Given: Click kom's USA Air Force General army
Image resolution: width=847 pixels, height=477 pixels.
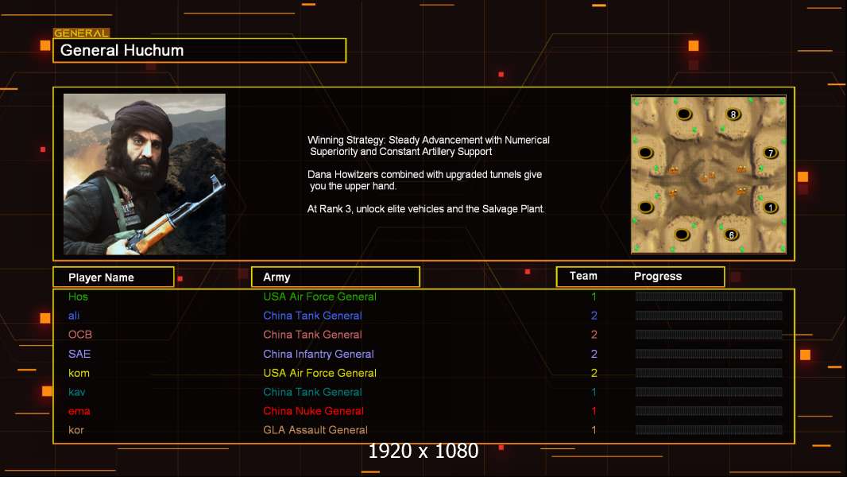Looking at the screenshot, I should tap(319, 373).
